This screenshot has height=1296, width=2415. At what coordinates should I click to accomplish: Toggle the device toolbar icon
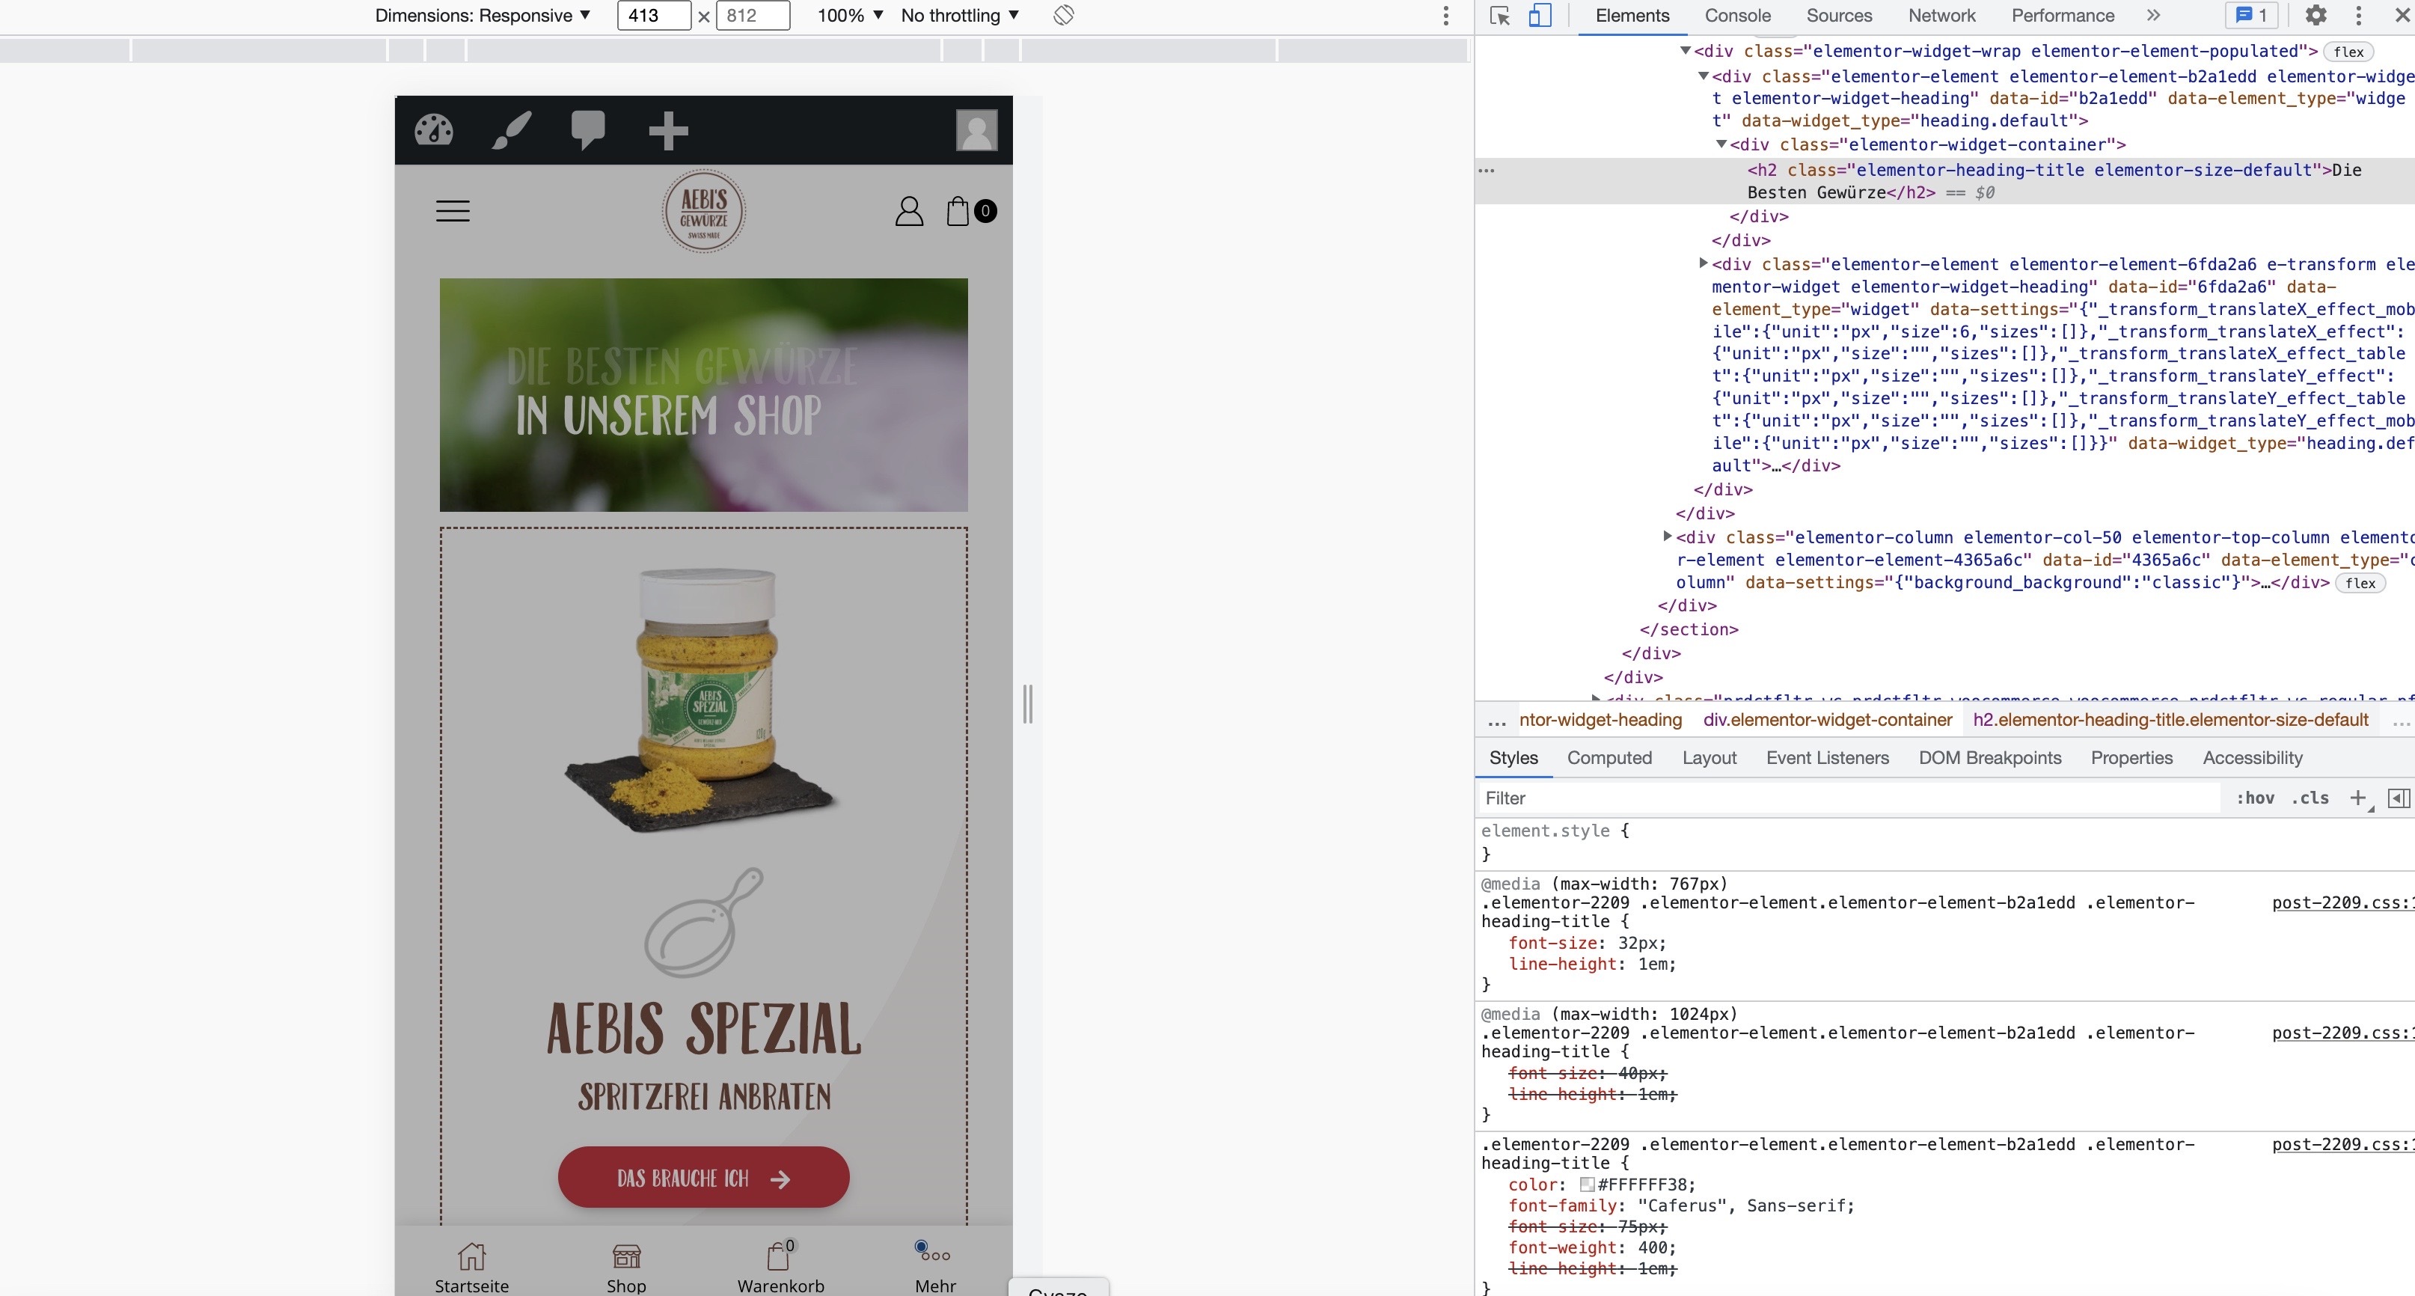(1540, 16)
